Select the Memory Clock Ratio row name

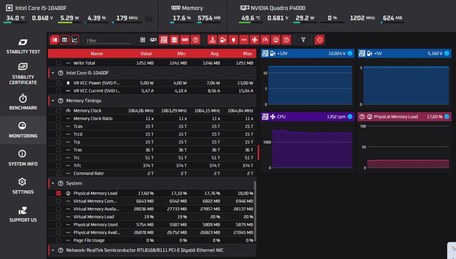[x=93, y=119]
